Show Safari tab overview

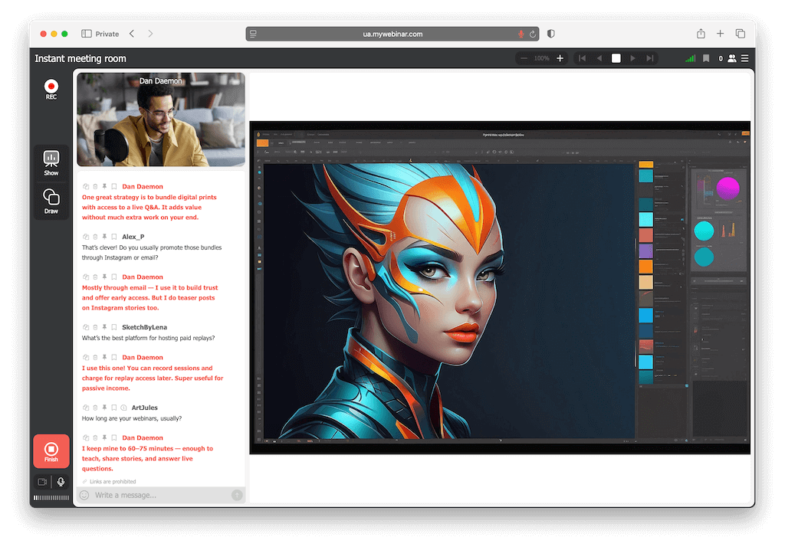[x=741, y=34]
